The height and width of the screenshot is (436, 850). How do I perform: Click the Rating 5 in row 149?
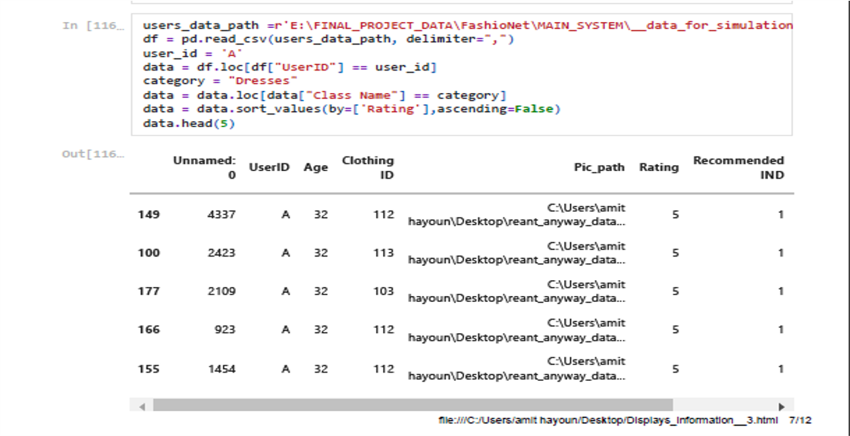676,214
